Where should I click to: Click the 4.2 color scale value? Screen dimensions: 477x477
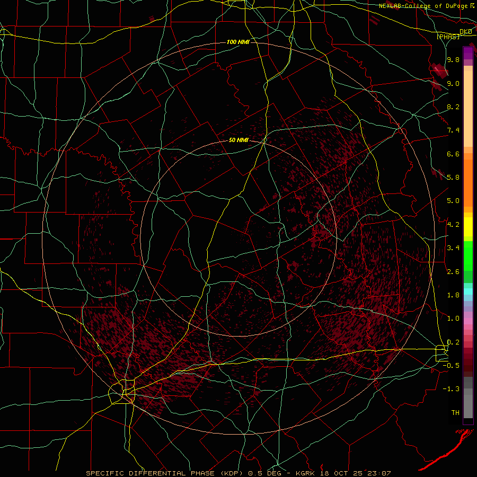pyautogui.click(x=453, y=225)
